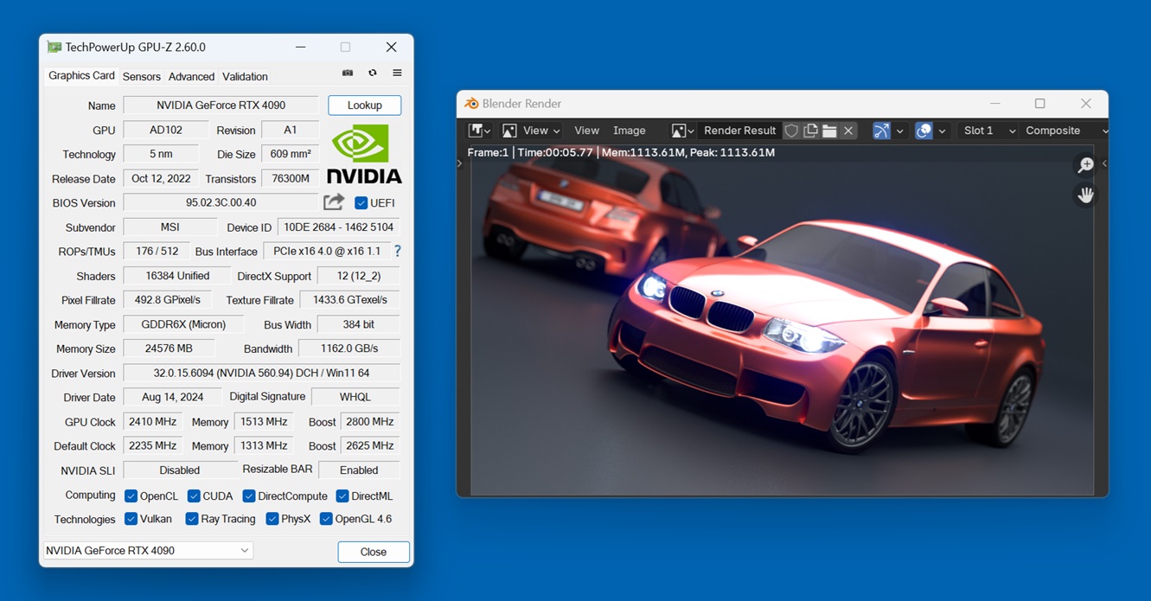Switch to the Sensors tab
This screenshot has height=601, width=1151.
(141, 77)
